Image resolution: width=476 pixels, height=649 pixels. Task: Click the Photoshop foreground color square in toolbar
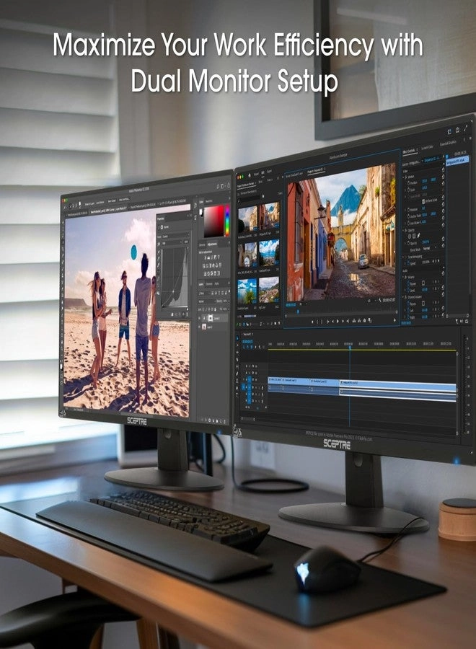pyautogui.click(x=62, y=366)
